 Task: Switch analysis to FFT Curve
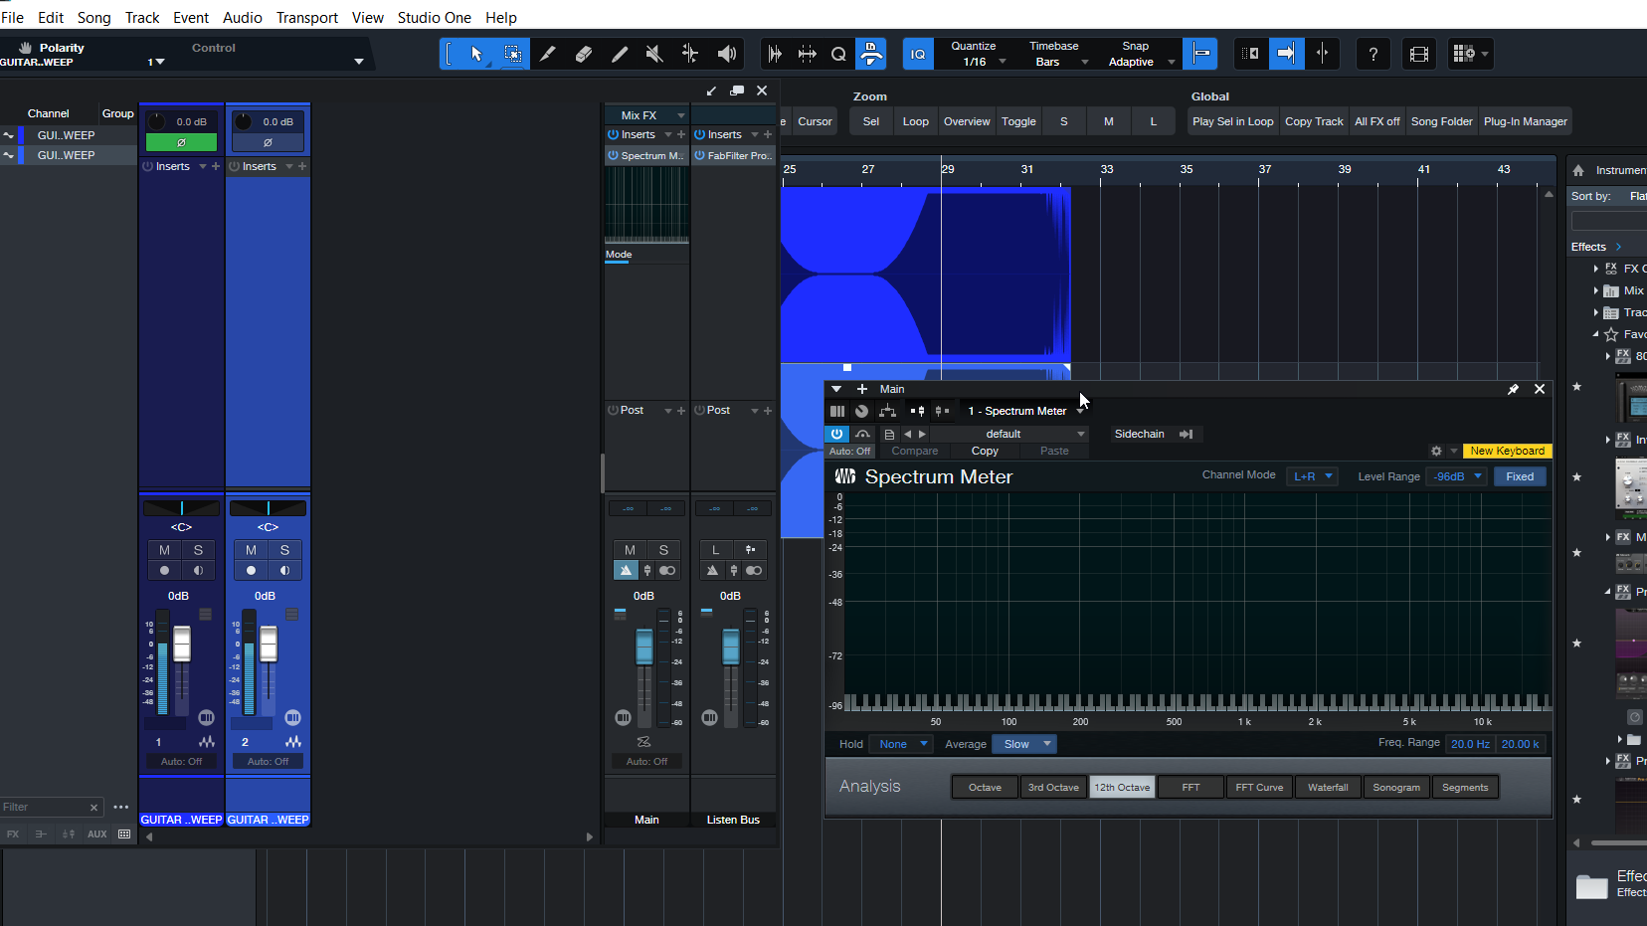coord(1258,787)
